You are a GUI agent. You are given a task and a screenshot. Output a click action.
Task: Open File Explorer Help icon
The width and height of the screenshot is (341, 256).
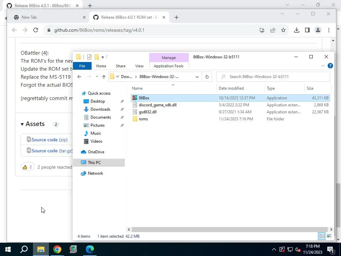330,66
